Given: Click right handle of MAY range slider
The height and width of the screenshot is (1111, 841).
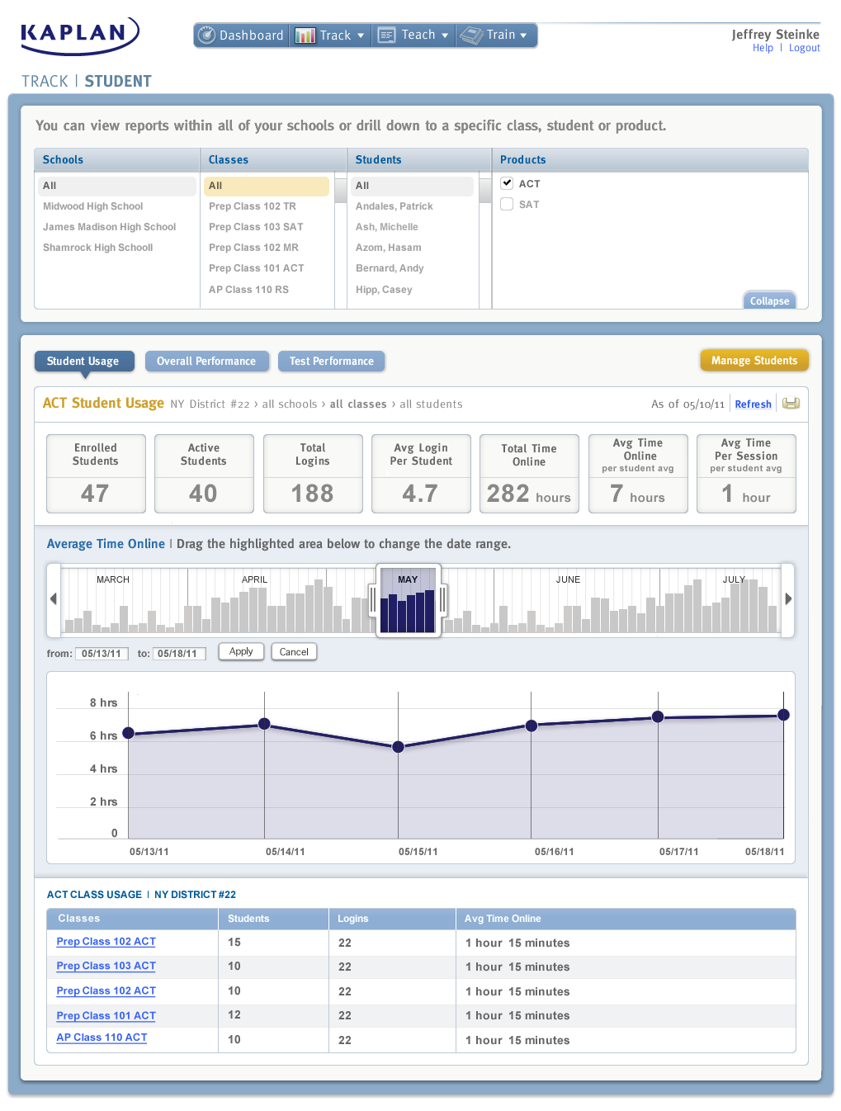Looking at the screenshot, I should (443, 598).
